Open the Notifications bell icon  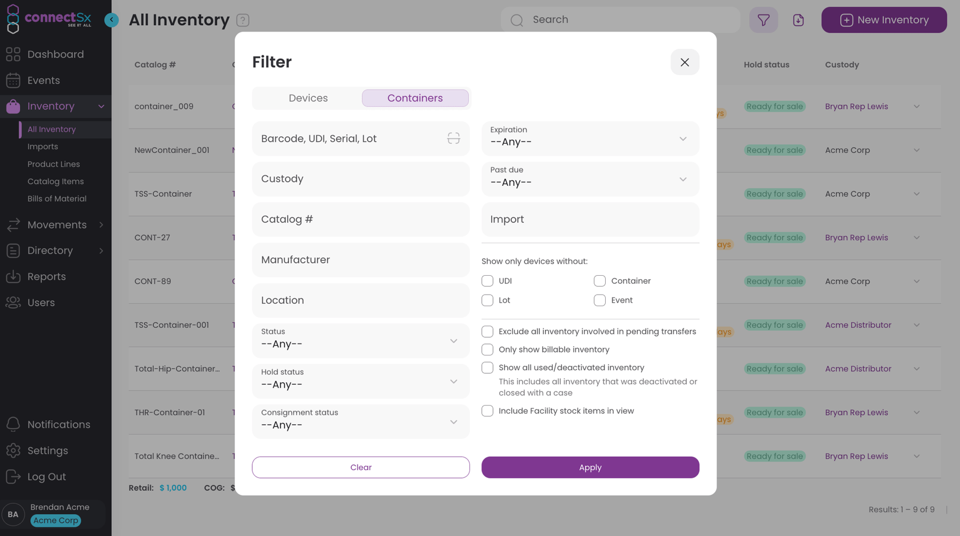pos(14,424)
